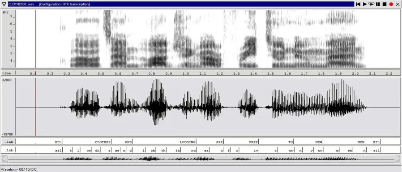Select the 'oh' phone label
402x172 pixels.
tap(153, 151)
